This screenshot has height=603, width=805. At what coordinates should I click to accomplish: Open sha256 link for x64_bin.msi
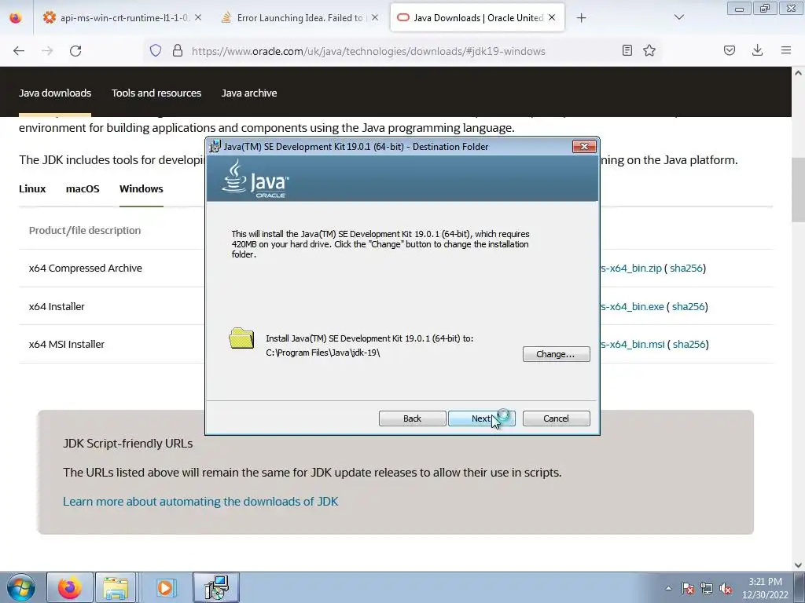(689, 345)
